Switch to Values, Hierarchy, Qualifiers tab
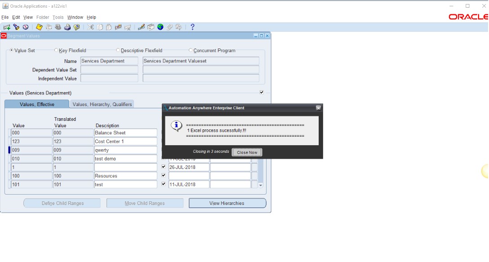 click(102, 104)
